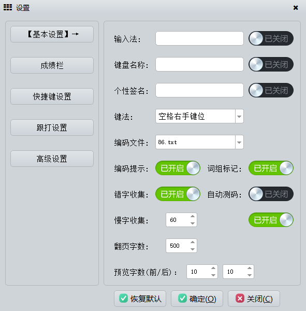Click the 确定(O) button

197,299
